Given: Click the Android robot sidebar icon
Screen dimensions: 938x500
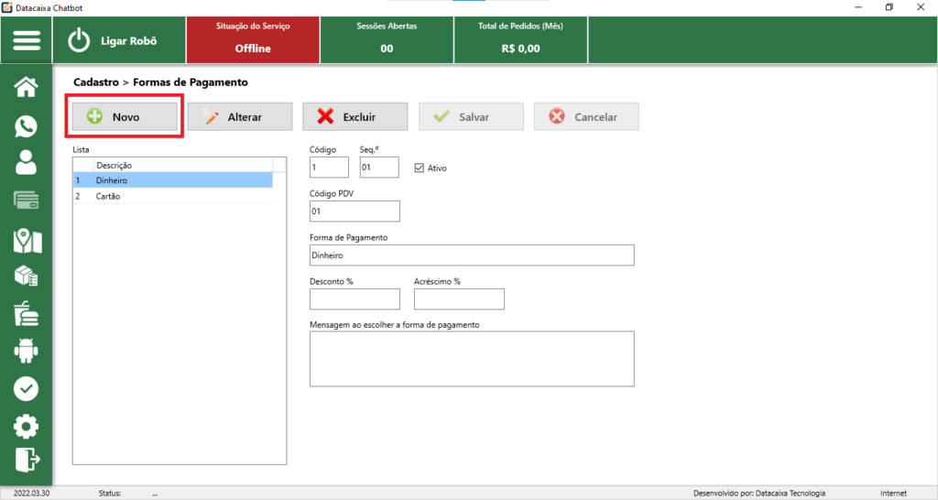Looking at the screenshot, I should (x=27, y=351).
